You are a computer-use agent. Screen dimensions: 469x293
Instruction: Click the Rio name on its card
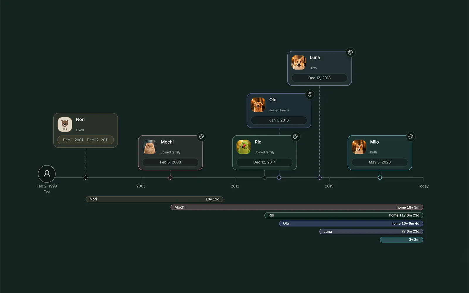tap(258, 142)
